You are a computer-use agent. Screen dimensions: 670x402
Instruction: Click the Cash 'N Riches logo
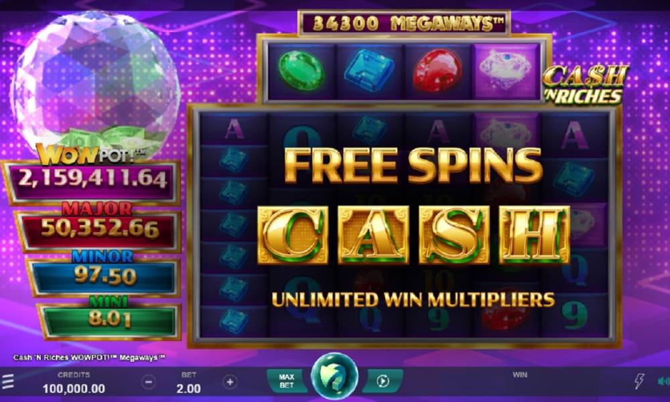pos(585,84)
